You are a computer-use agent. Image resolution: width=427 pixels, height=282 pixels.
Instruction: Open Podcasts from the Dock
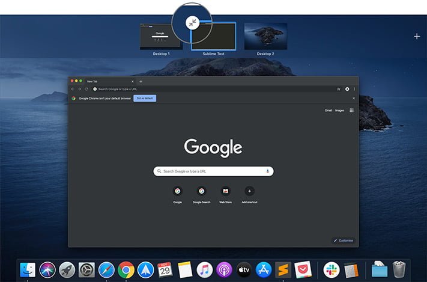click(224, 270)
